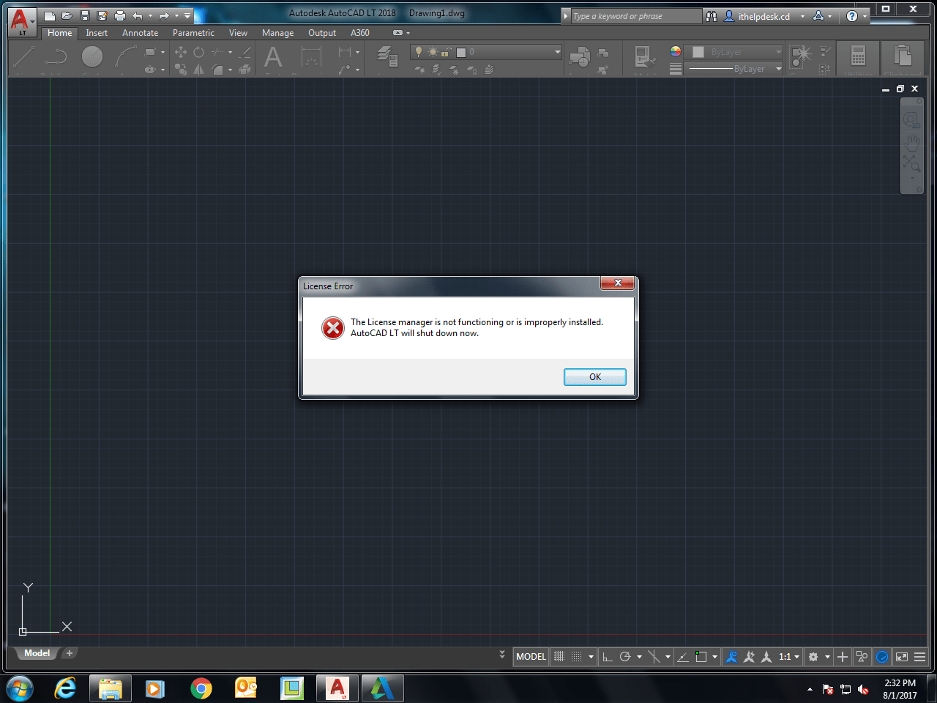The image size is (937, 703).
Task: Click the Plot printer icon
Action: 120,15
